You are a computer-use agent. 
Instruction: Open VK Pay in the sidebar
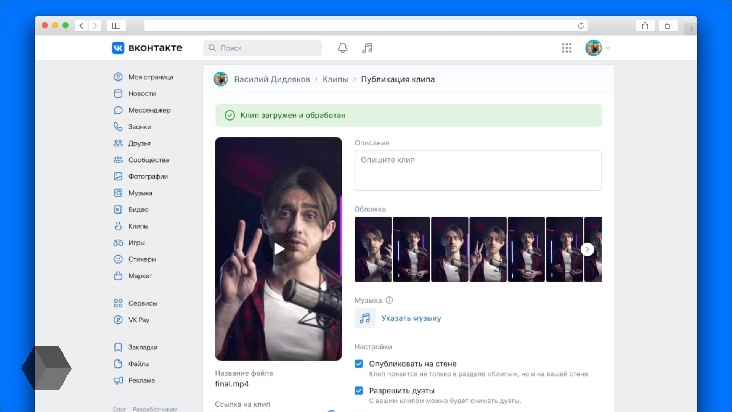click(x=138, y=320)
